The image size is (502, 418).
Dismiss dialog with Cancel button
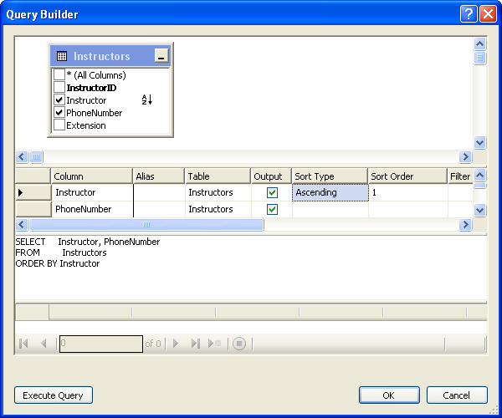(457, 395)
